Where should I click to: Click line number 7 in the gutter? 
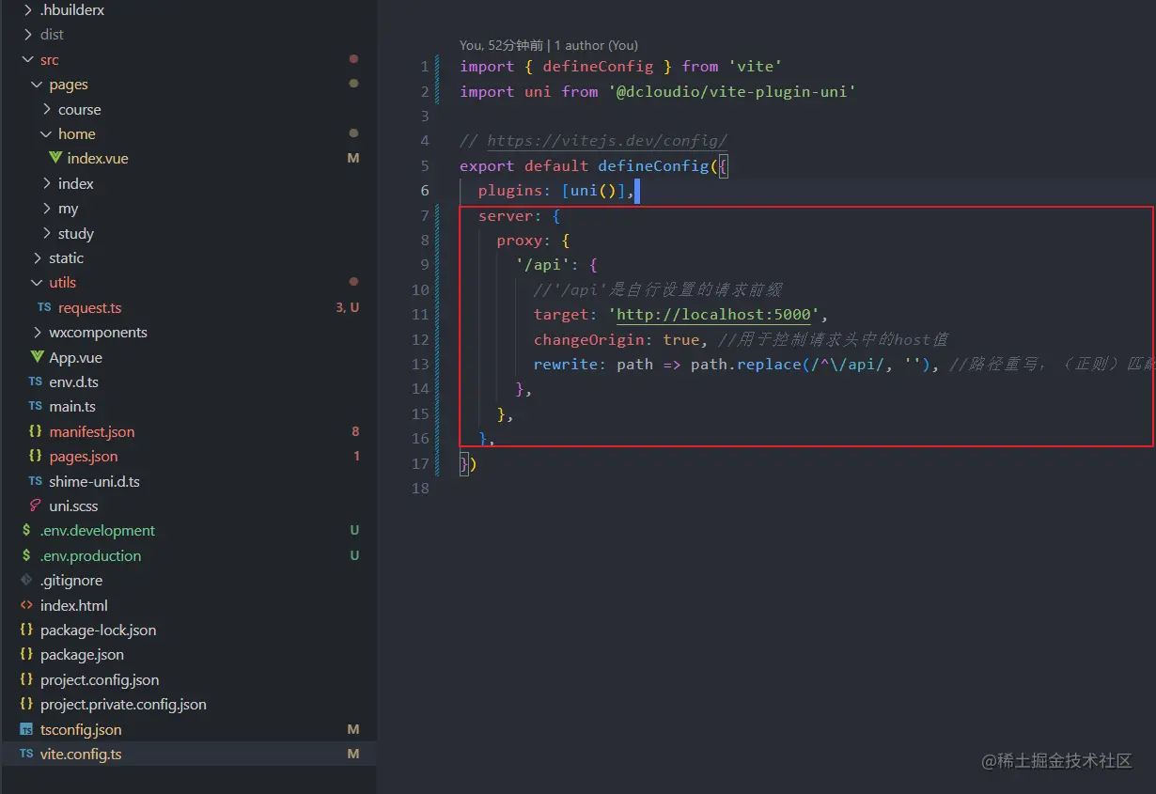point(425,215)
